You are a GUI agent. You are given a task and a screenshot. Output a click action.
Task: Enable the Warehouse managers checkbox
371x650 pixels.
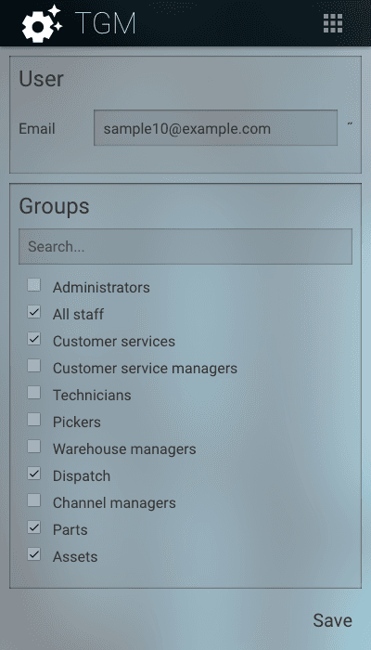coord(34,447)
